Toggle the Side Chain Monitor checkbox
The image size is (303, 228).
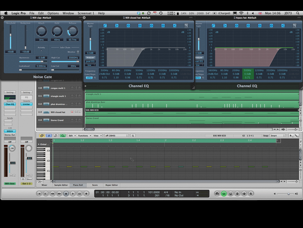(x=78, y=52)
